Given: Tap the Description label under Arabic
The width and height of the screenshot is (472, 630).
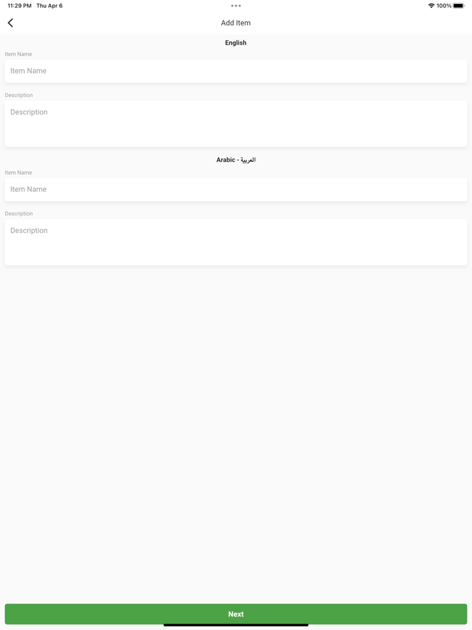Looking at the screenshot, I should (x=19, y=214).
